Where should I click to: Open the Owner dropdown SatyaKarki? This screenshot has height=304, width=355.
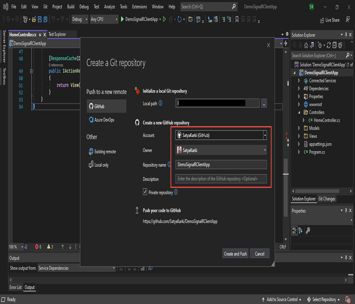point(221,150)
